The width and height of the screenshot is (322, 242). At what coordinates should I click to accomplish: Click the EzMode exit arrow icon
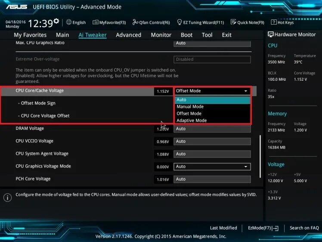pos(276,228)
